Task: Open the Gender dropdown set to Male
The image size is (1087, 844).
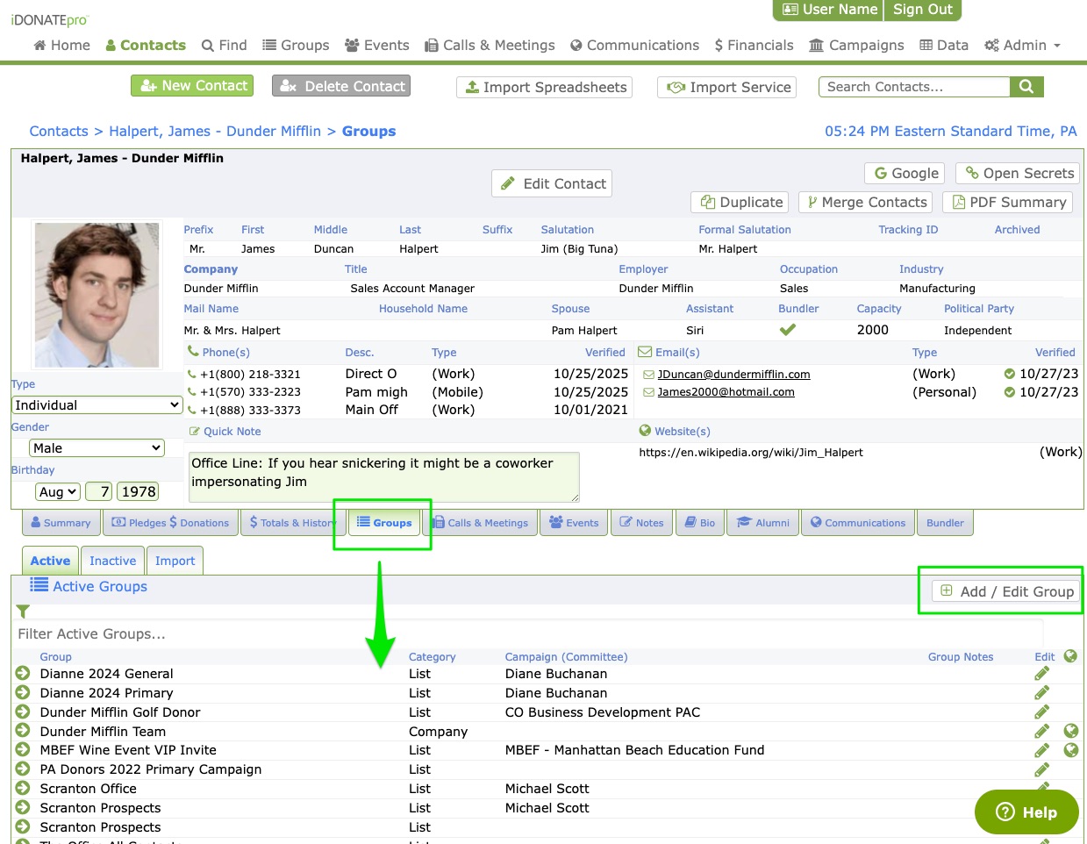Action: [97, 448]
